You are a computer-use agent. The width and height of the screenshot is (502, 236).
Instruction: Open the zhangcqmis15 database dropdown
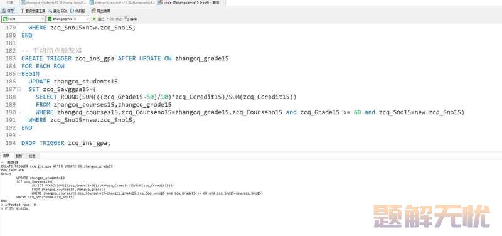(x=68, y=19)
